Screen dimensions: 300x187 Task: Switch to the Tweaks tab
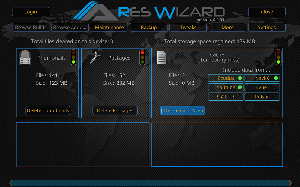(188, 27)
